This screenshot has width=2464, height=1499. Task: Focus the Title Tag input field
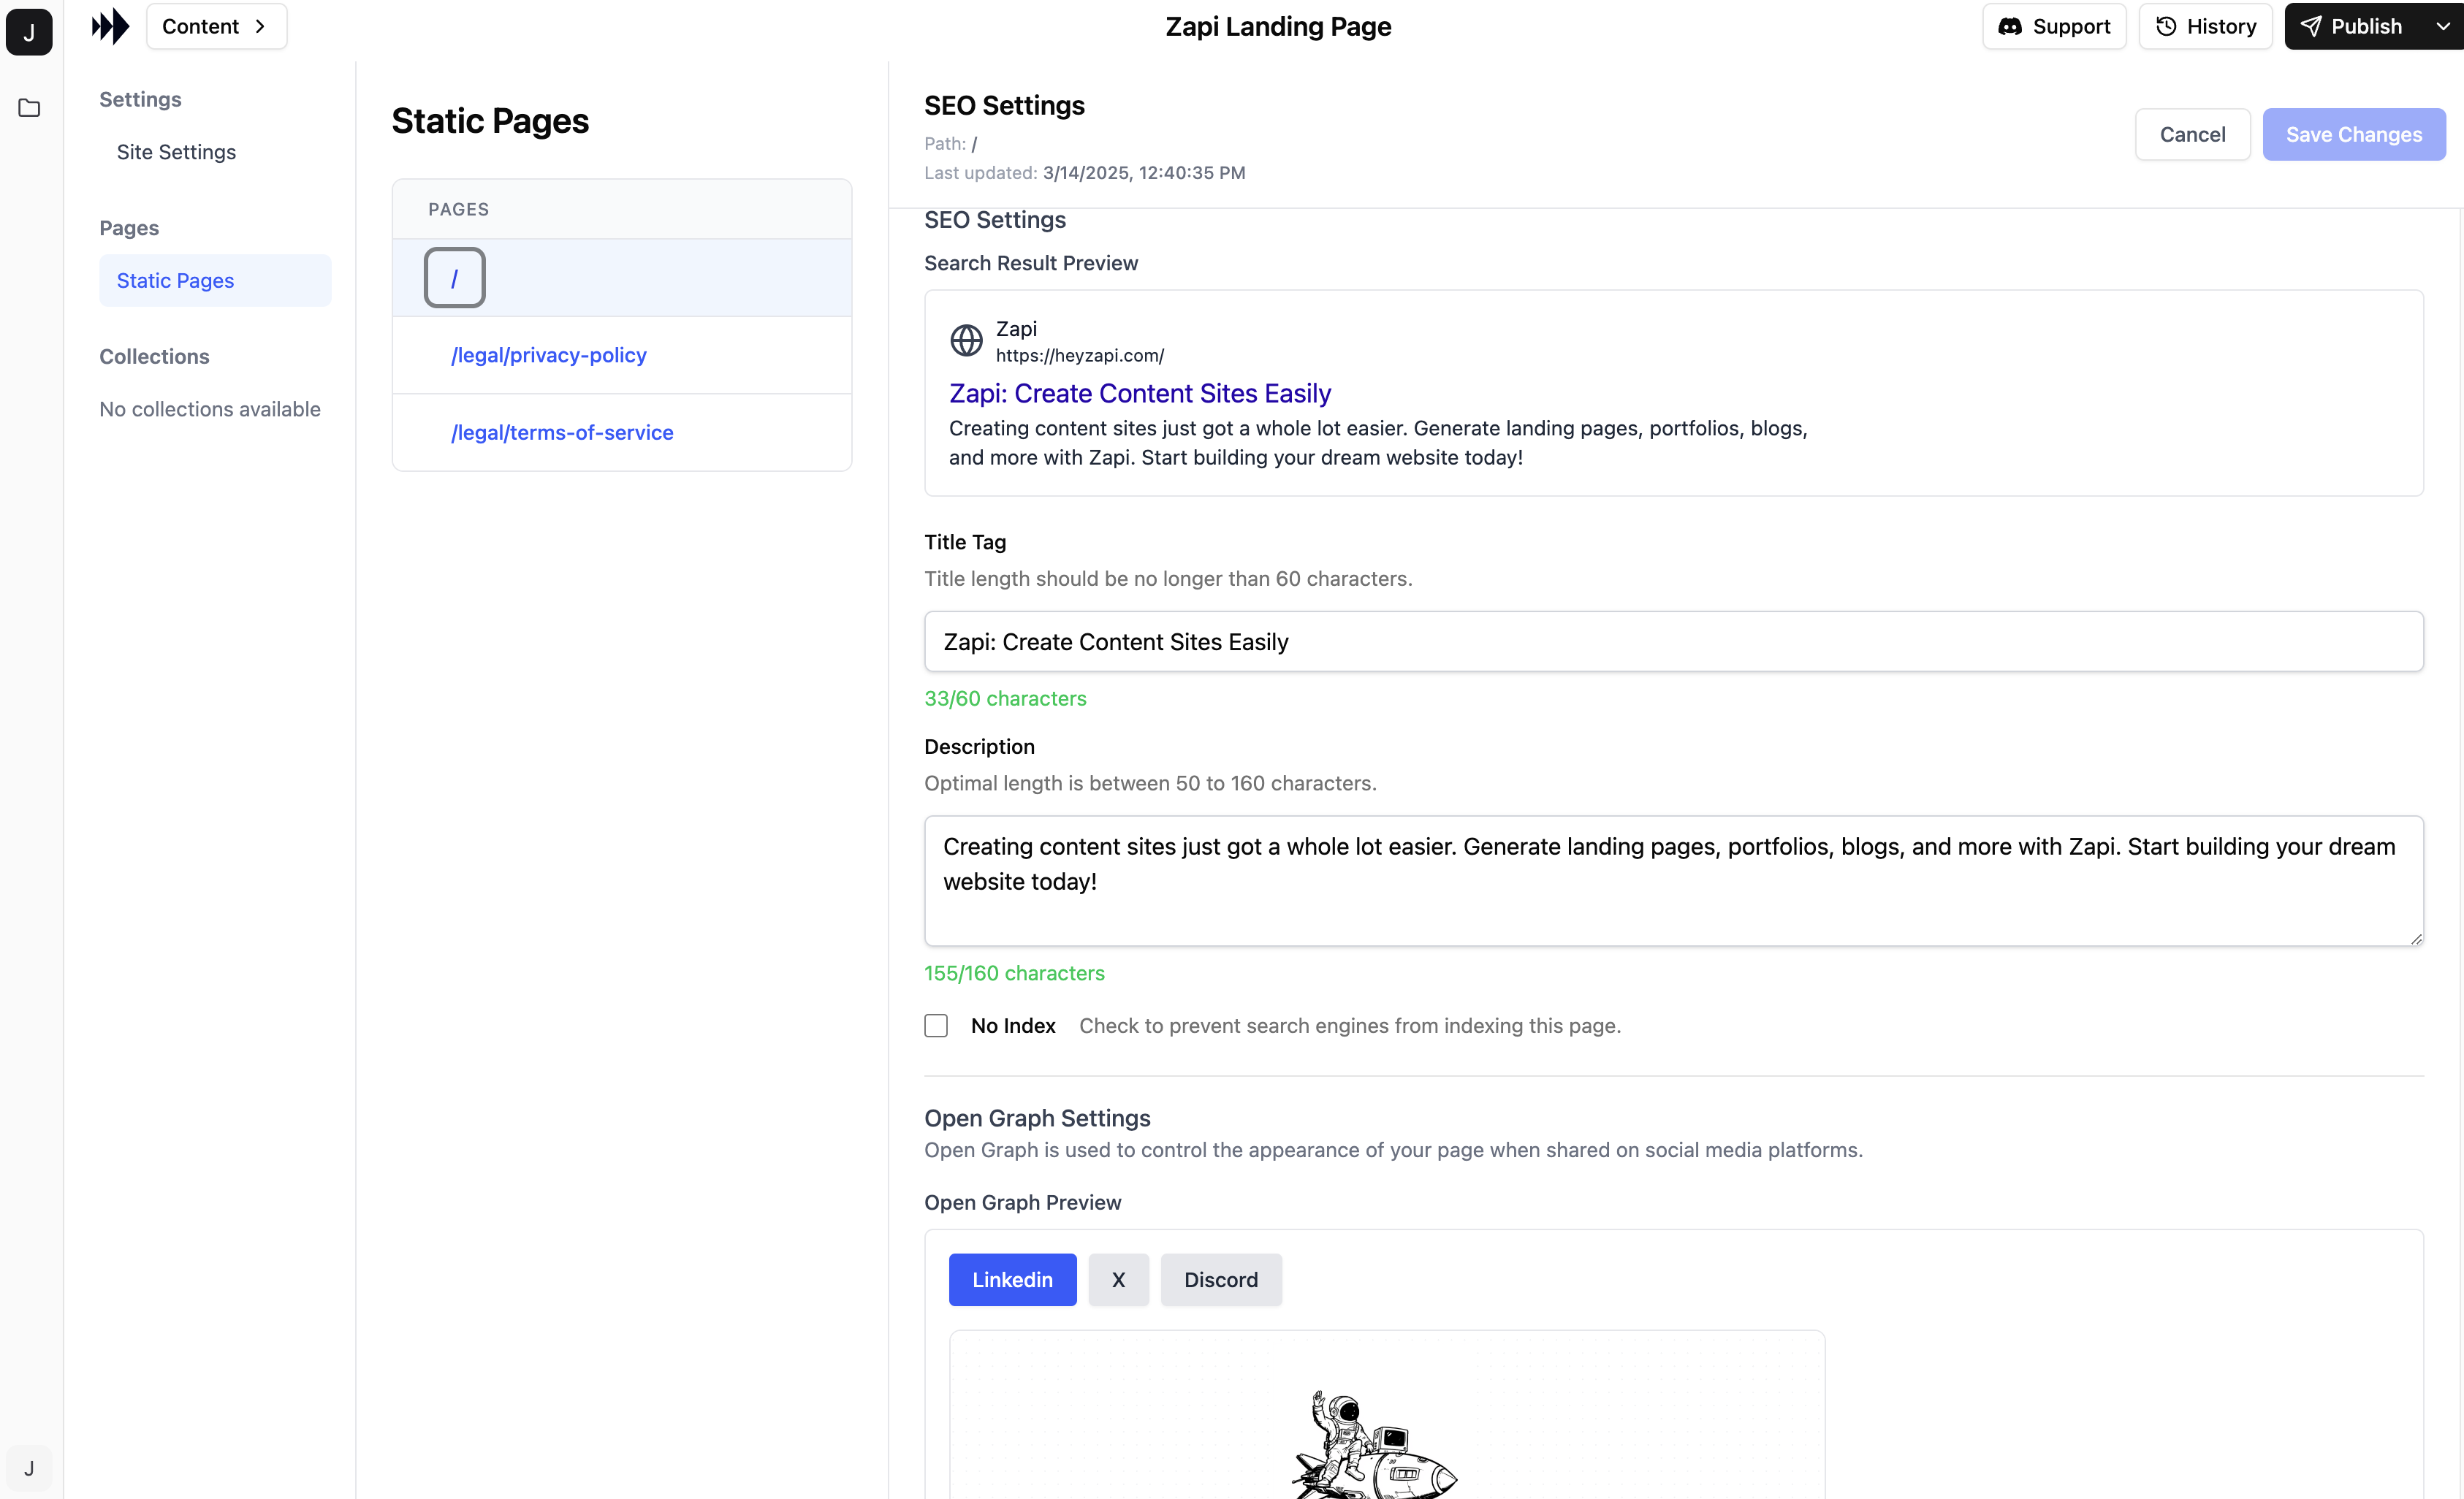1673,641
